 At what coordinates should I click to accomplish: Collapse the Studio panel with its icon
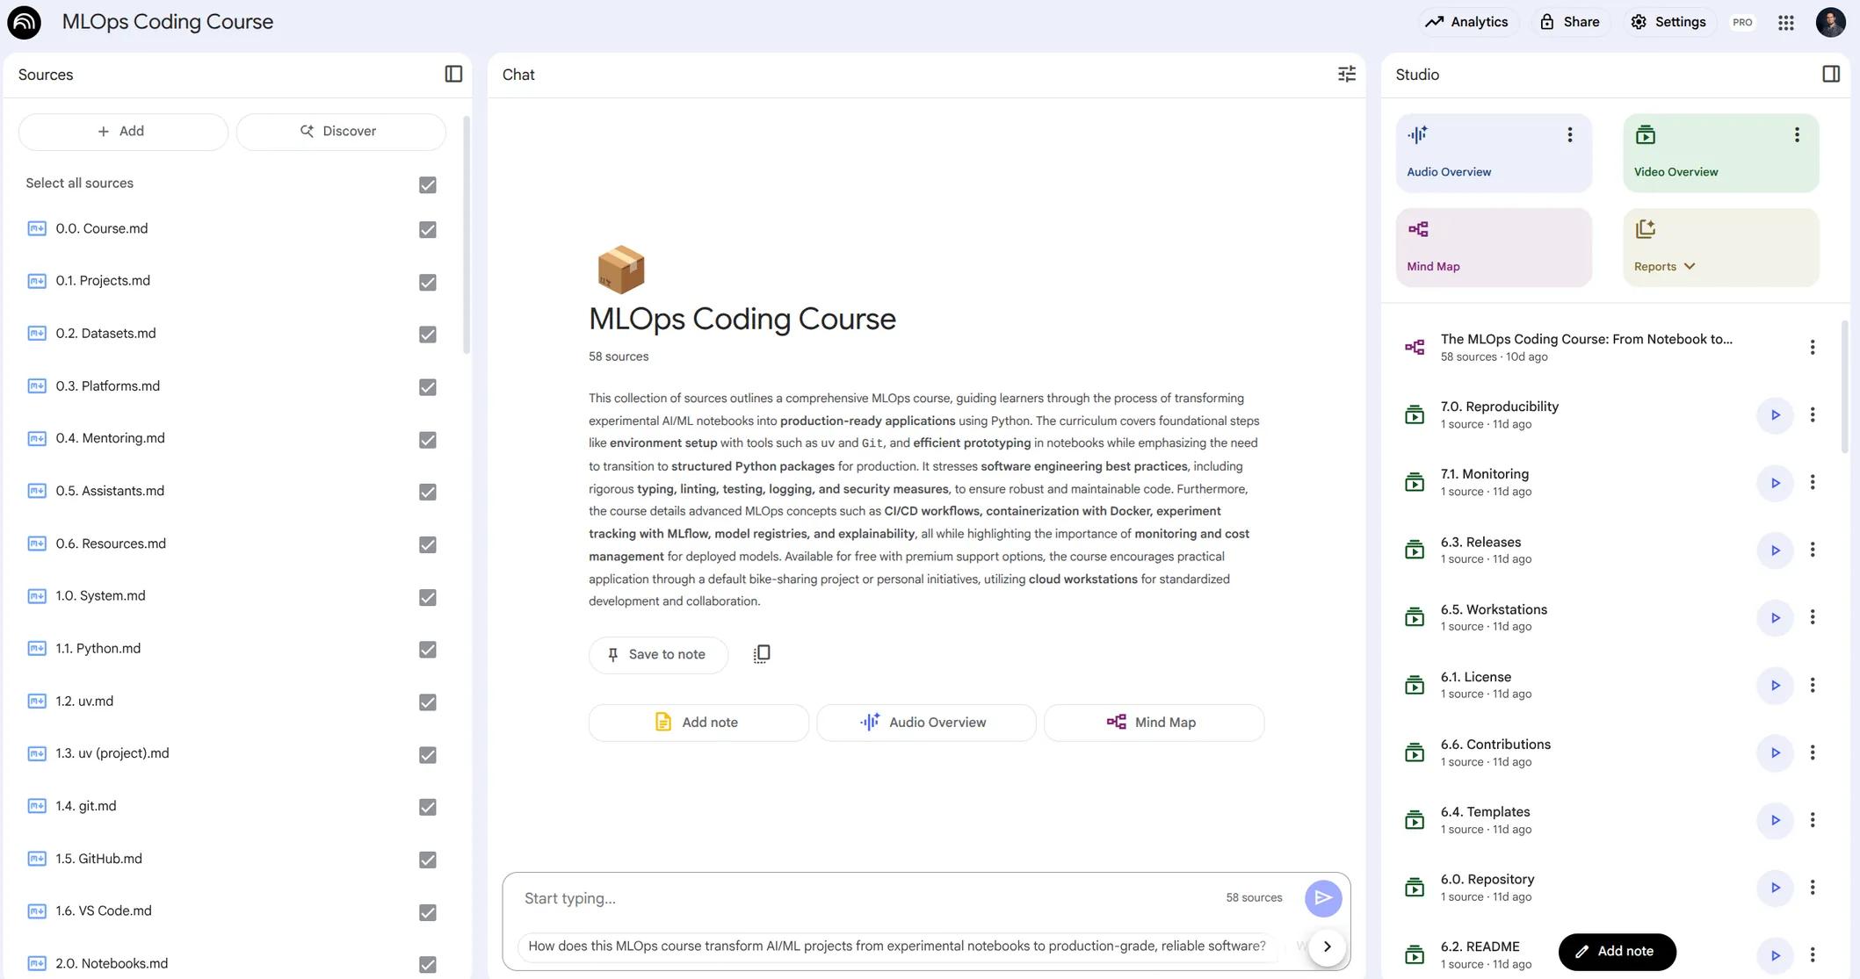[1830, 75]
